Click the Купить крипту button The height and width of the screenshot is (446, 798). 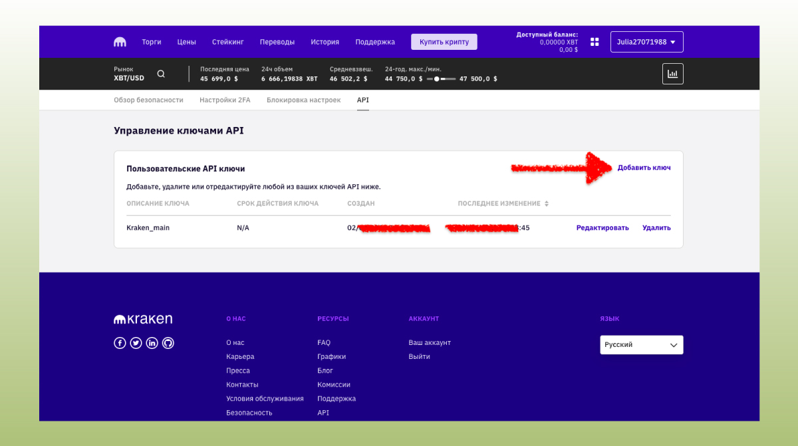(x=444, y=41)
